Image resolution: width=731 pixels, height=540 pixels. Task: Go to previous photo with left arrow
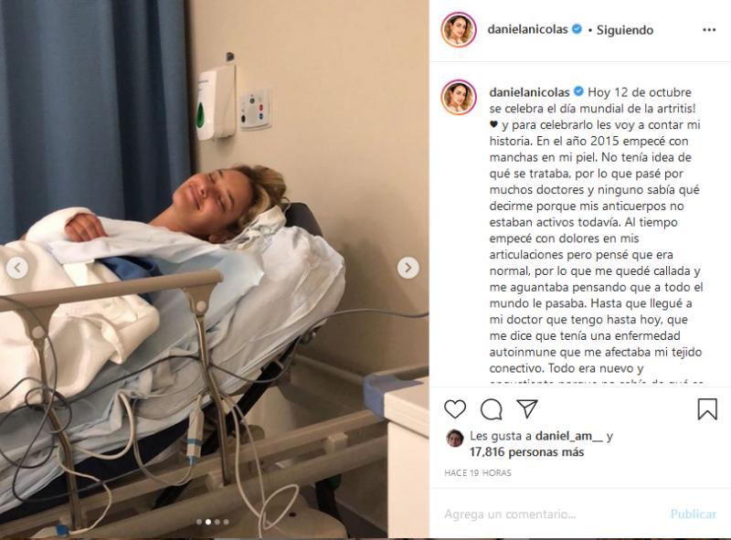[x=17, y=268]
